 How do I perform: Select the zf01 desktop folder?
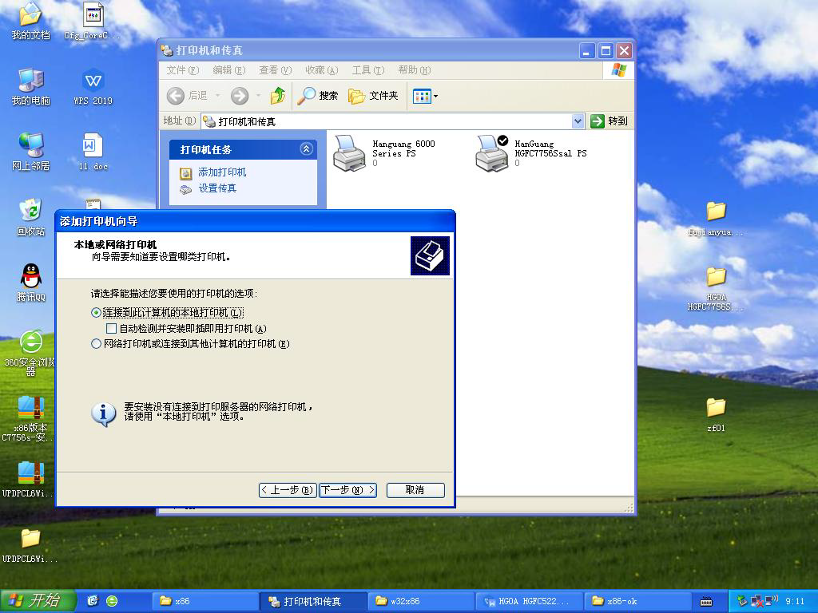(x=716, y=414)
